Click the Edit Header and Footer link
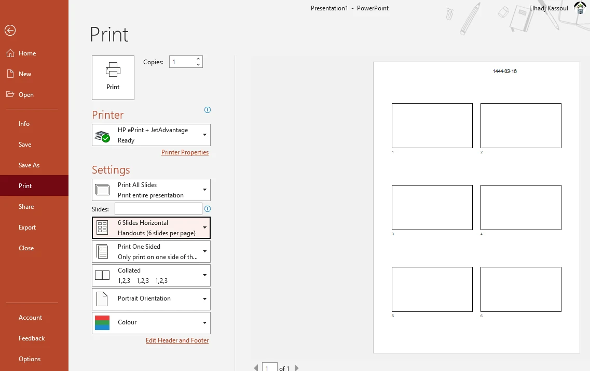 click(177, 340)
